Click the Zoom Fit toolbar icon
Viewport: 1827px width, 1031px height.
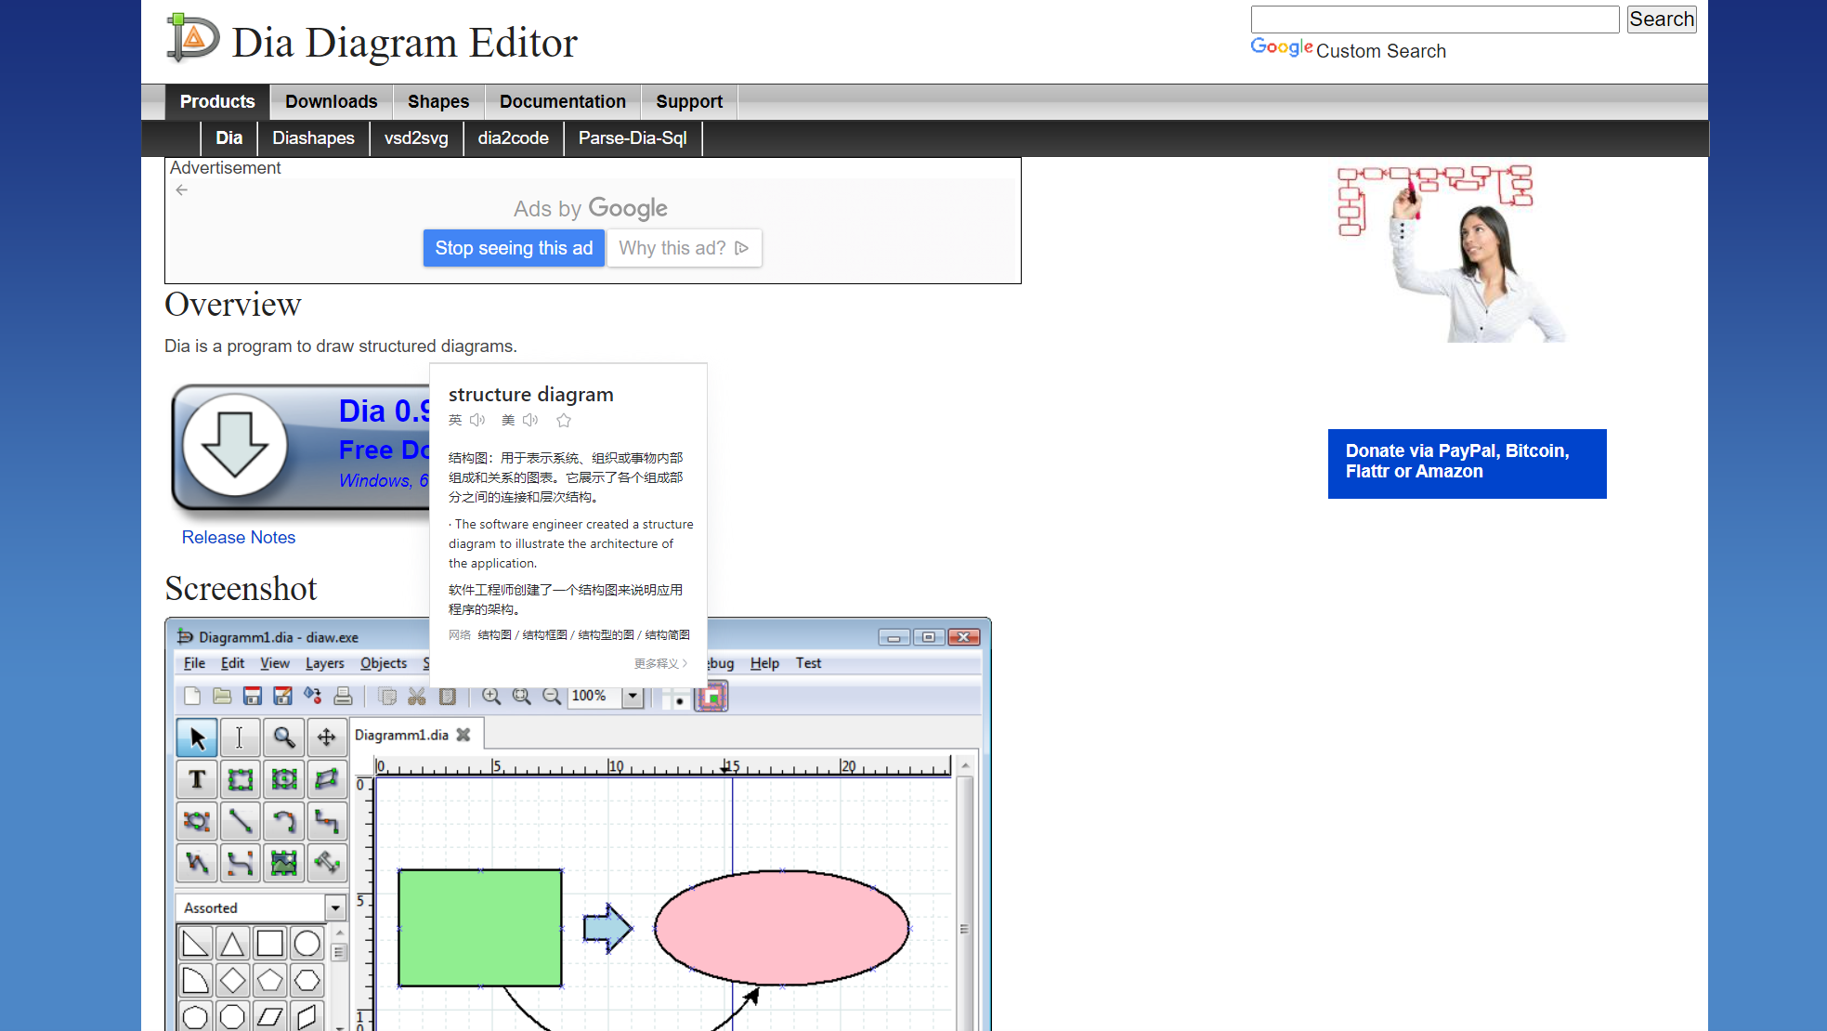(x=521, y=697)
